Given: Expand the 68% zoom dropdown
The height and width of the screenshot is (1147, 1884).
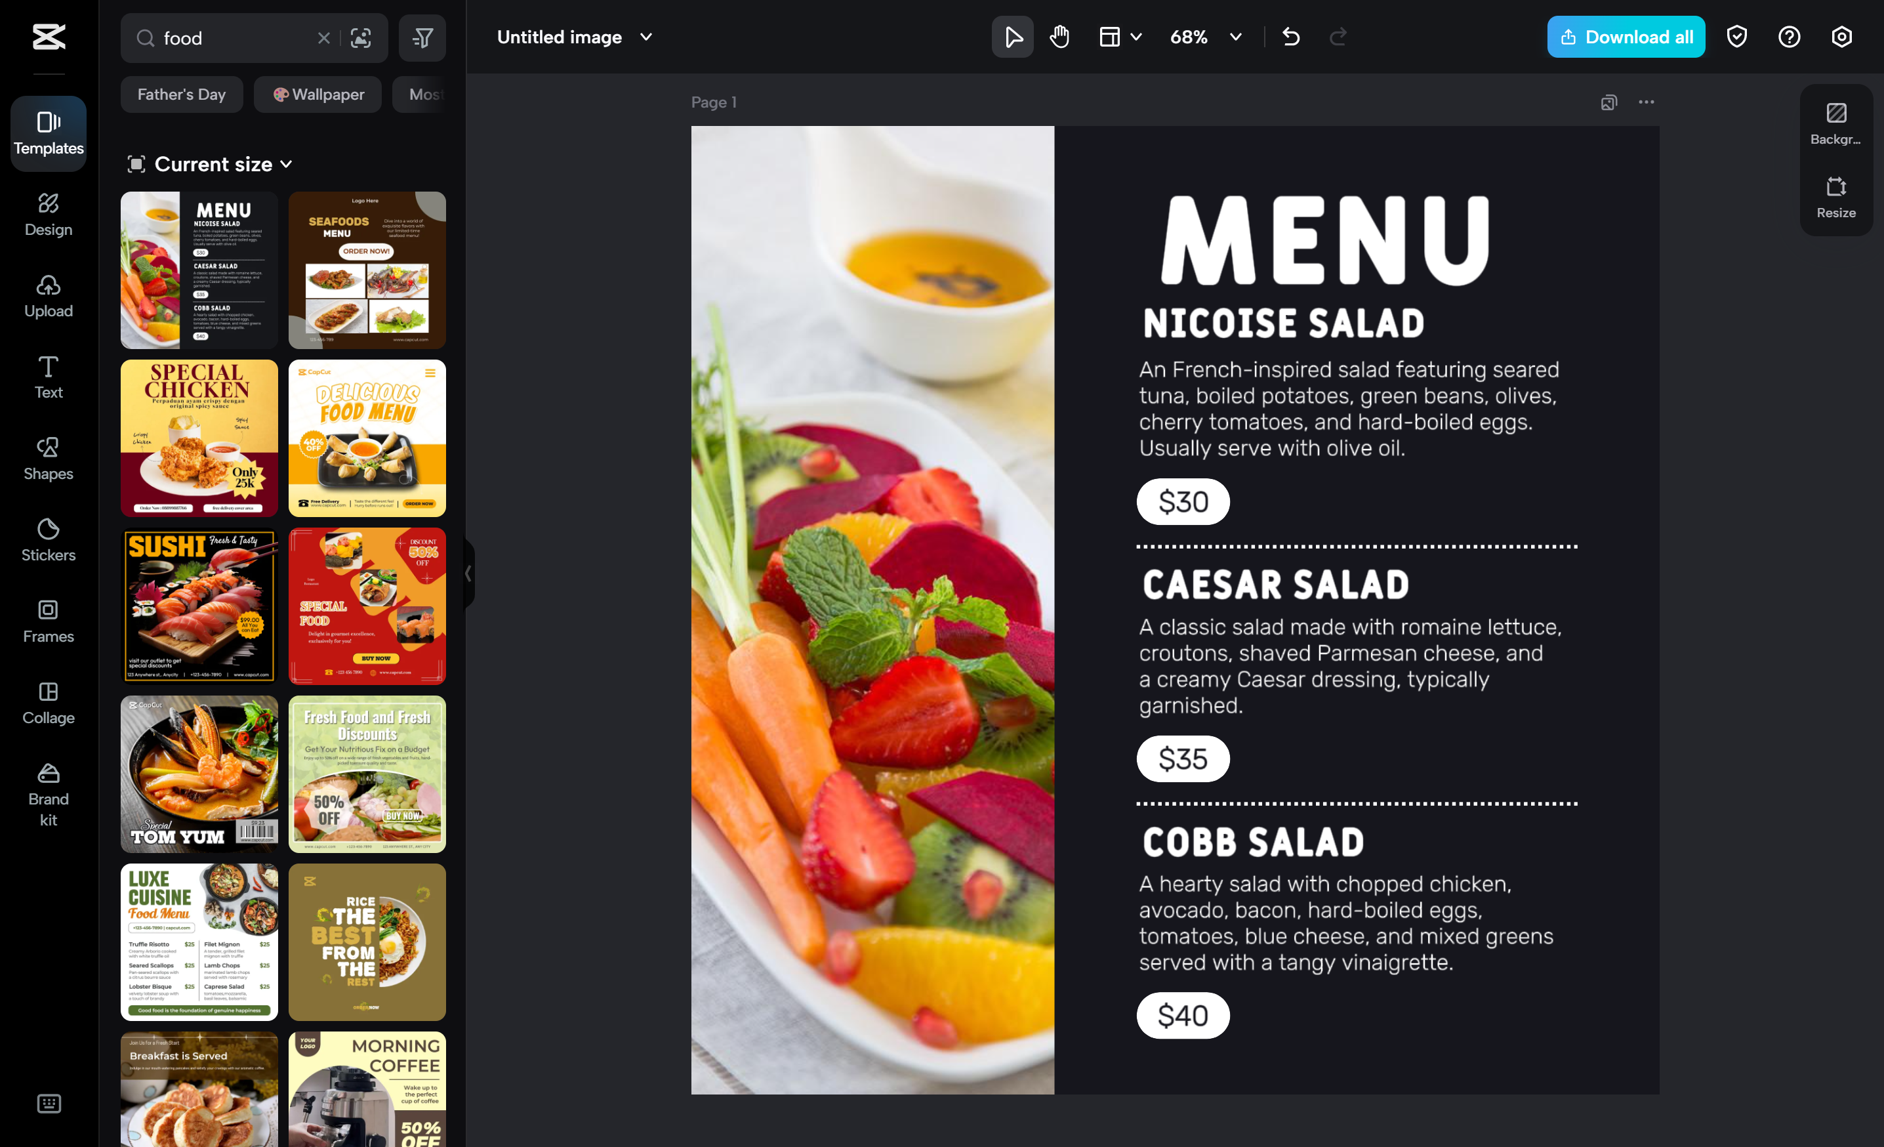Looking at the screenshot, I should 1235,37.
